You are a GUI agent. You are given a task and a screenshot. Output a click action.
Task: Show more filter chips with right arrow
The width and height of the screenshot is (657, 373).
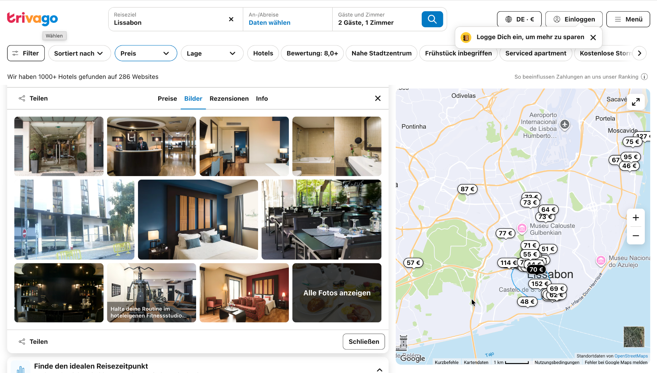[640, 53]
